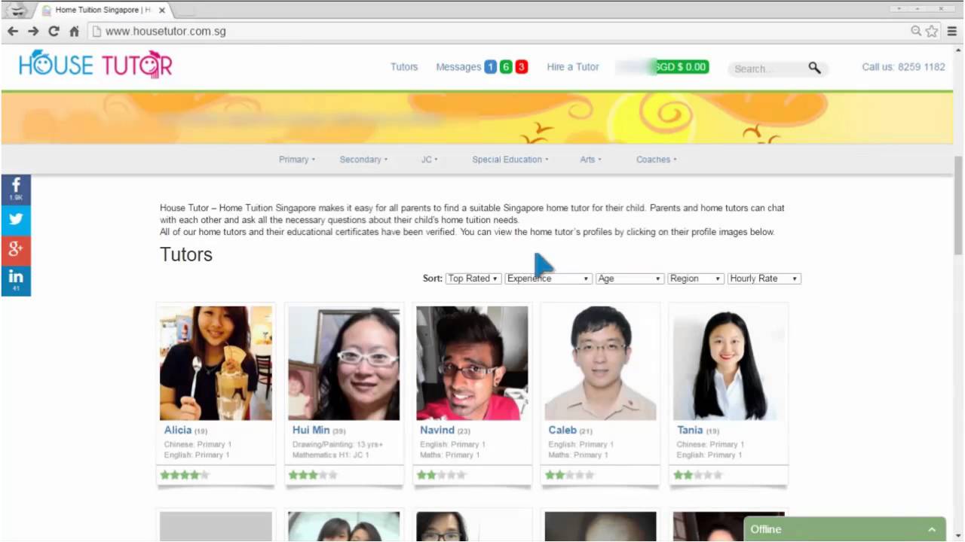Click the browser Back arrow
965x542 pixels.
13,31
